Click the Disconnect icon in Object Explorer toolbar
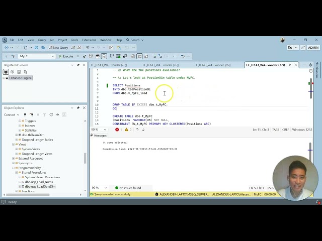 coord(31,115)
